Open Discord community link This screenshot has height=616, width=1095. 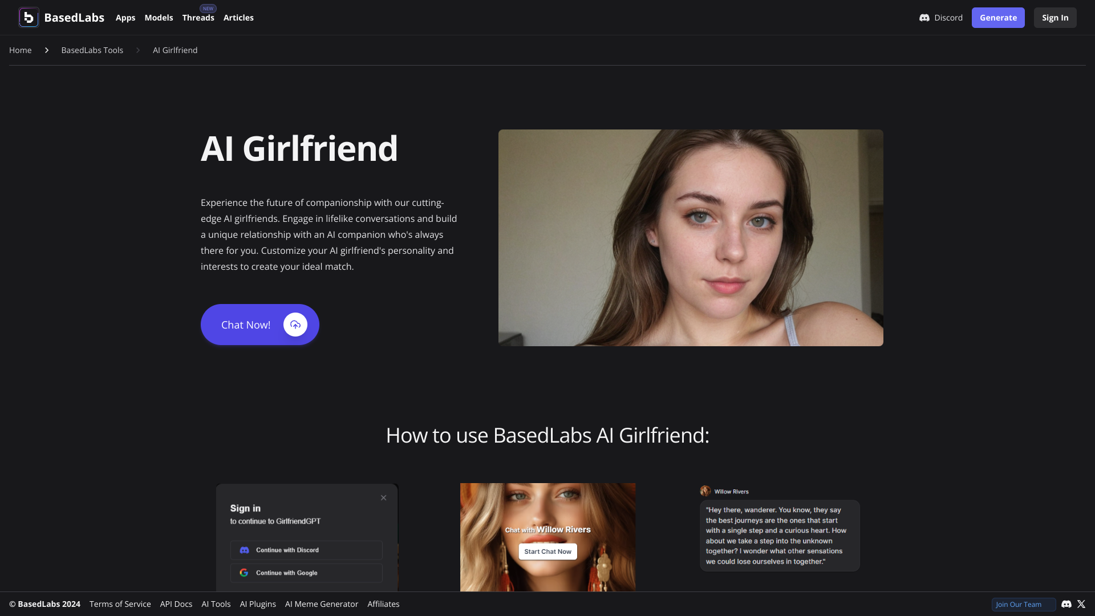(940, 17)
